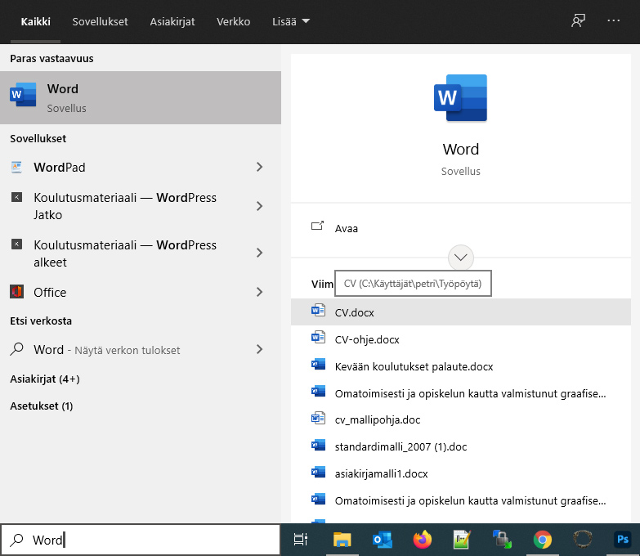Open Kevään koulutukset palaute.docx
This screenshot has width=640, height=556.
(461, 366)
